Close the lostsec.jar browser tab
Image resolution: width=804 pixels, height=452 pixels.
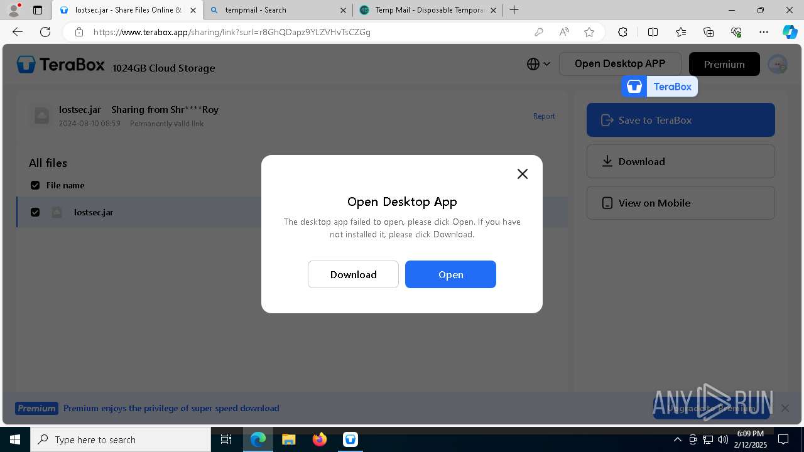[x=193, y=10]
